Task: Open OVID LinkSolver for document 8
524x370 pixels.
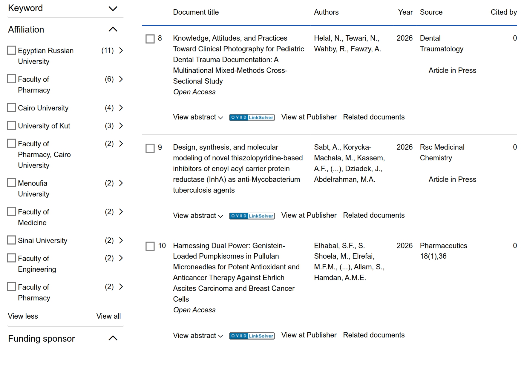Action: pyautogui.click(x=252, y=117)
